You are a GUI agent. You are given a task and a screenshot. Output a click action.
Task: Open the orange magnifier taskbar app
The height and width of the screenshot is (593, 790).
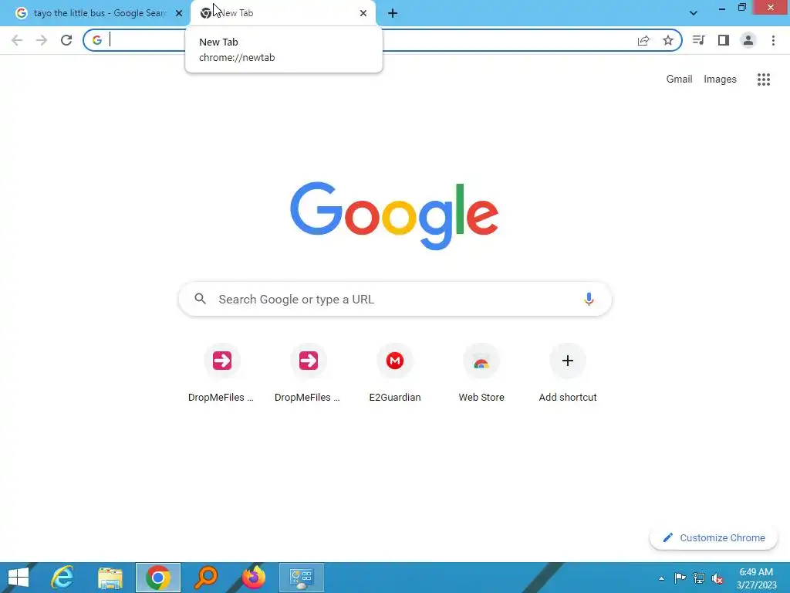pyautogui.click(x=205, y=578)
